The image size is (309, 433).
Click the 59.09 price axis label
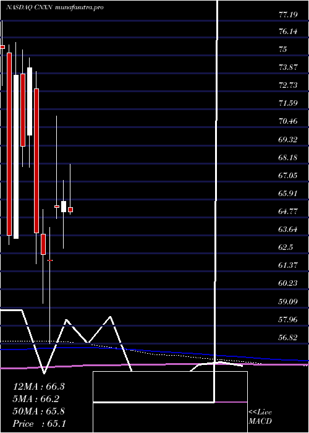[x=288, y=302]
